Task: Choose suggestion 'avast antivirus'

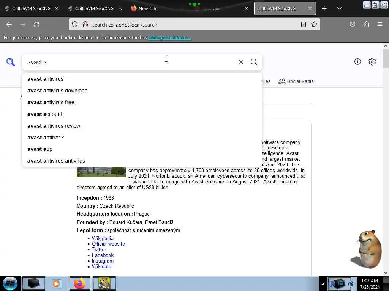Action: (x=142, y=79)
